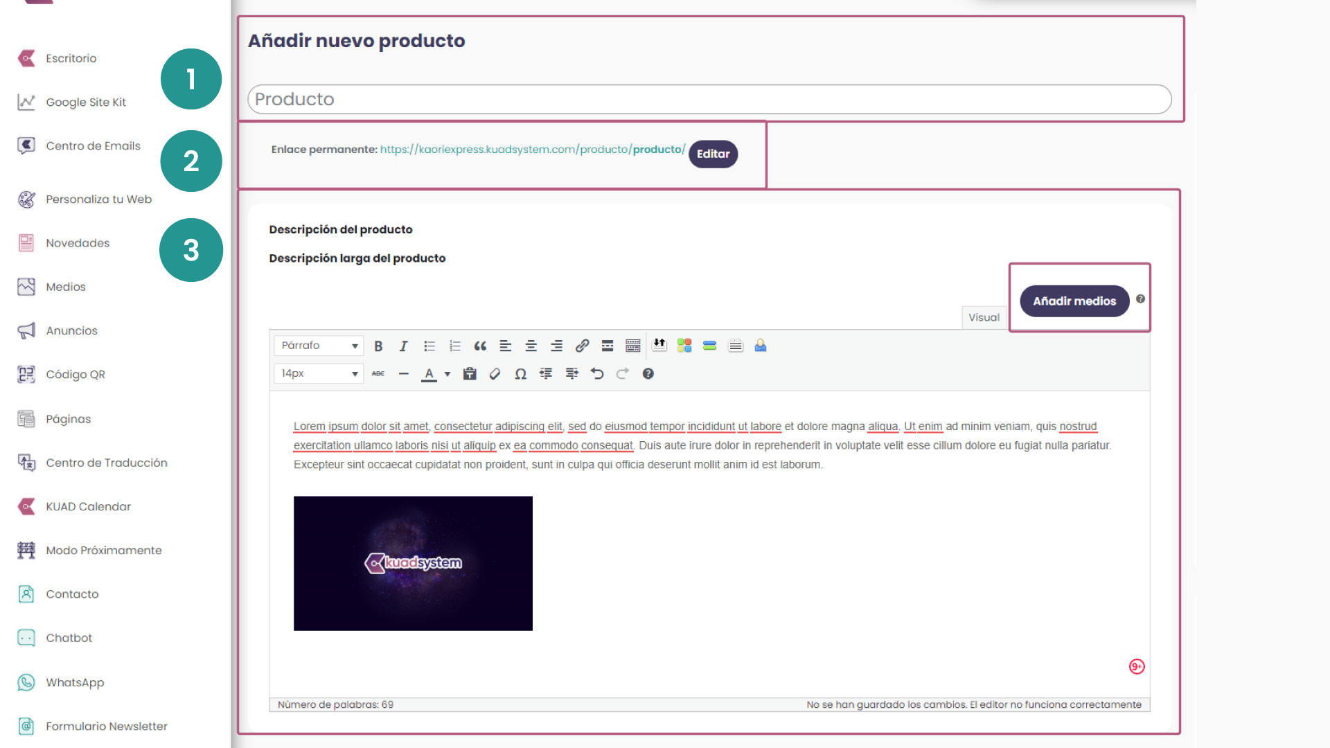Insert a special character (Omega)
This screenshot has width=1330, height=748.
[520, 373]
